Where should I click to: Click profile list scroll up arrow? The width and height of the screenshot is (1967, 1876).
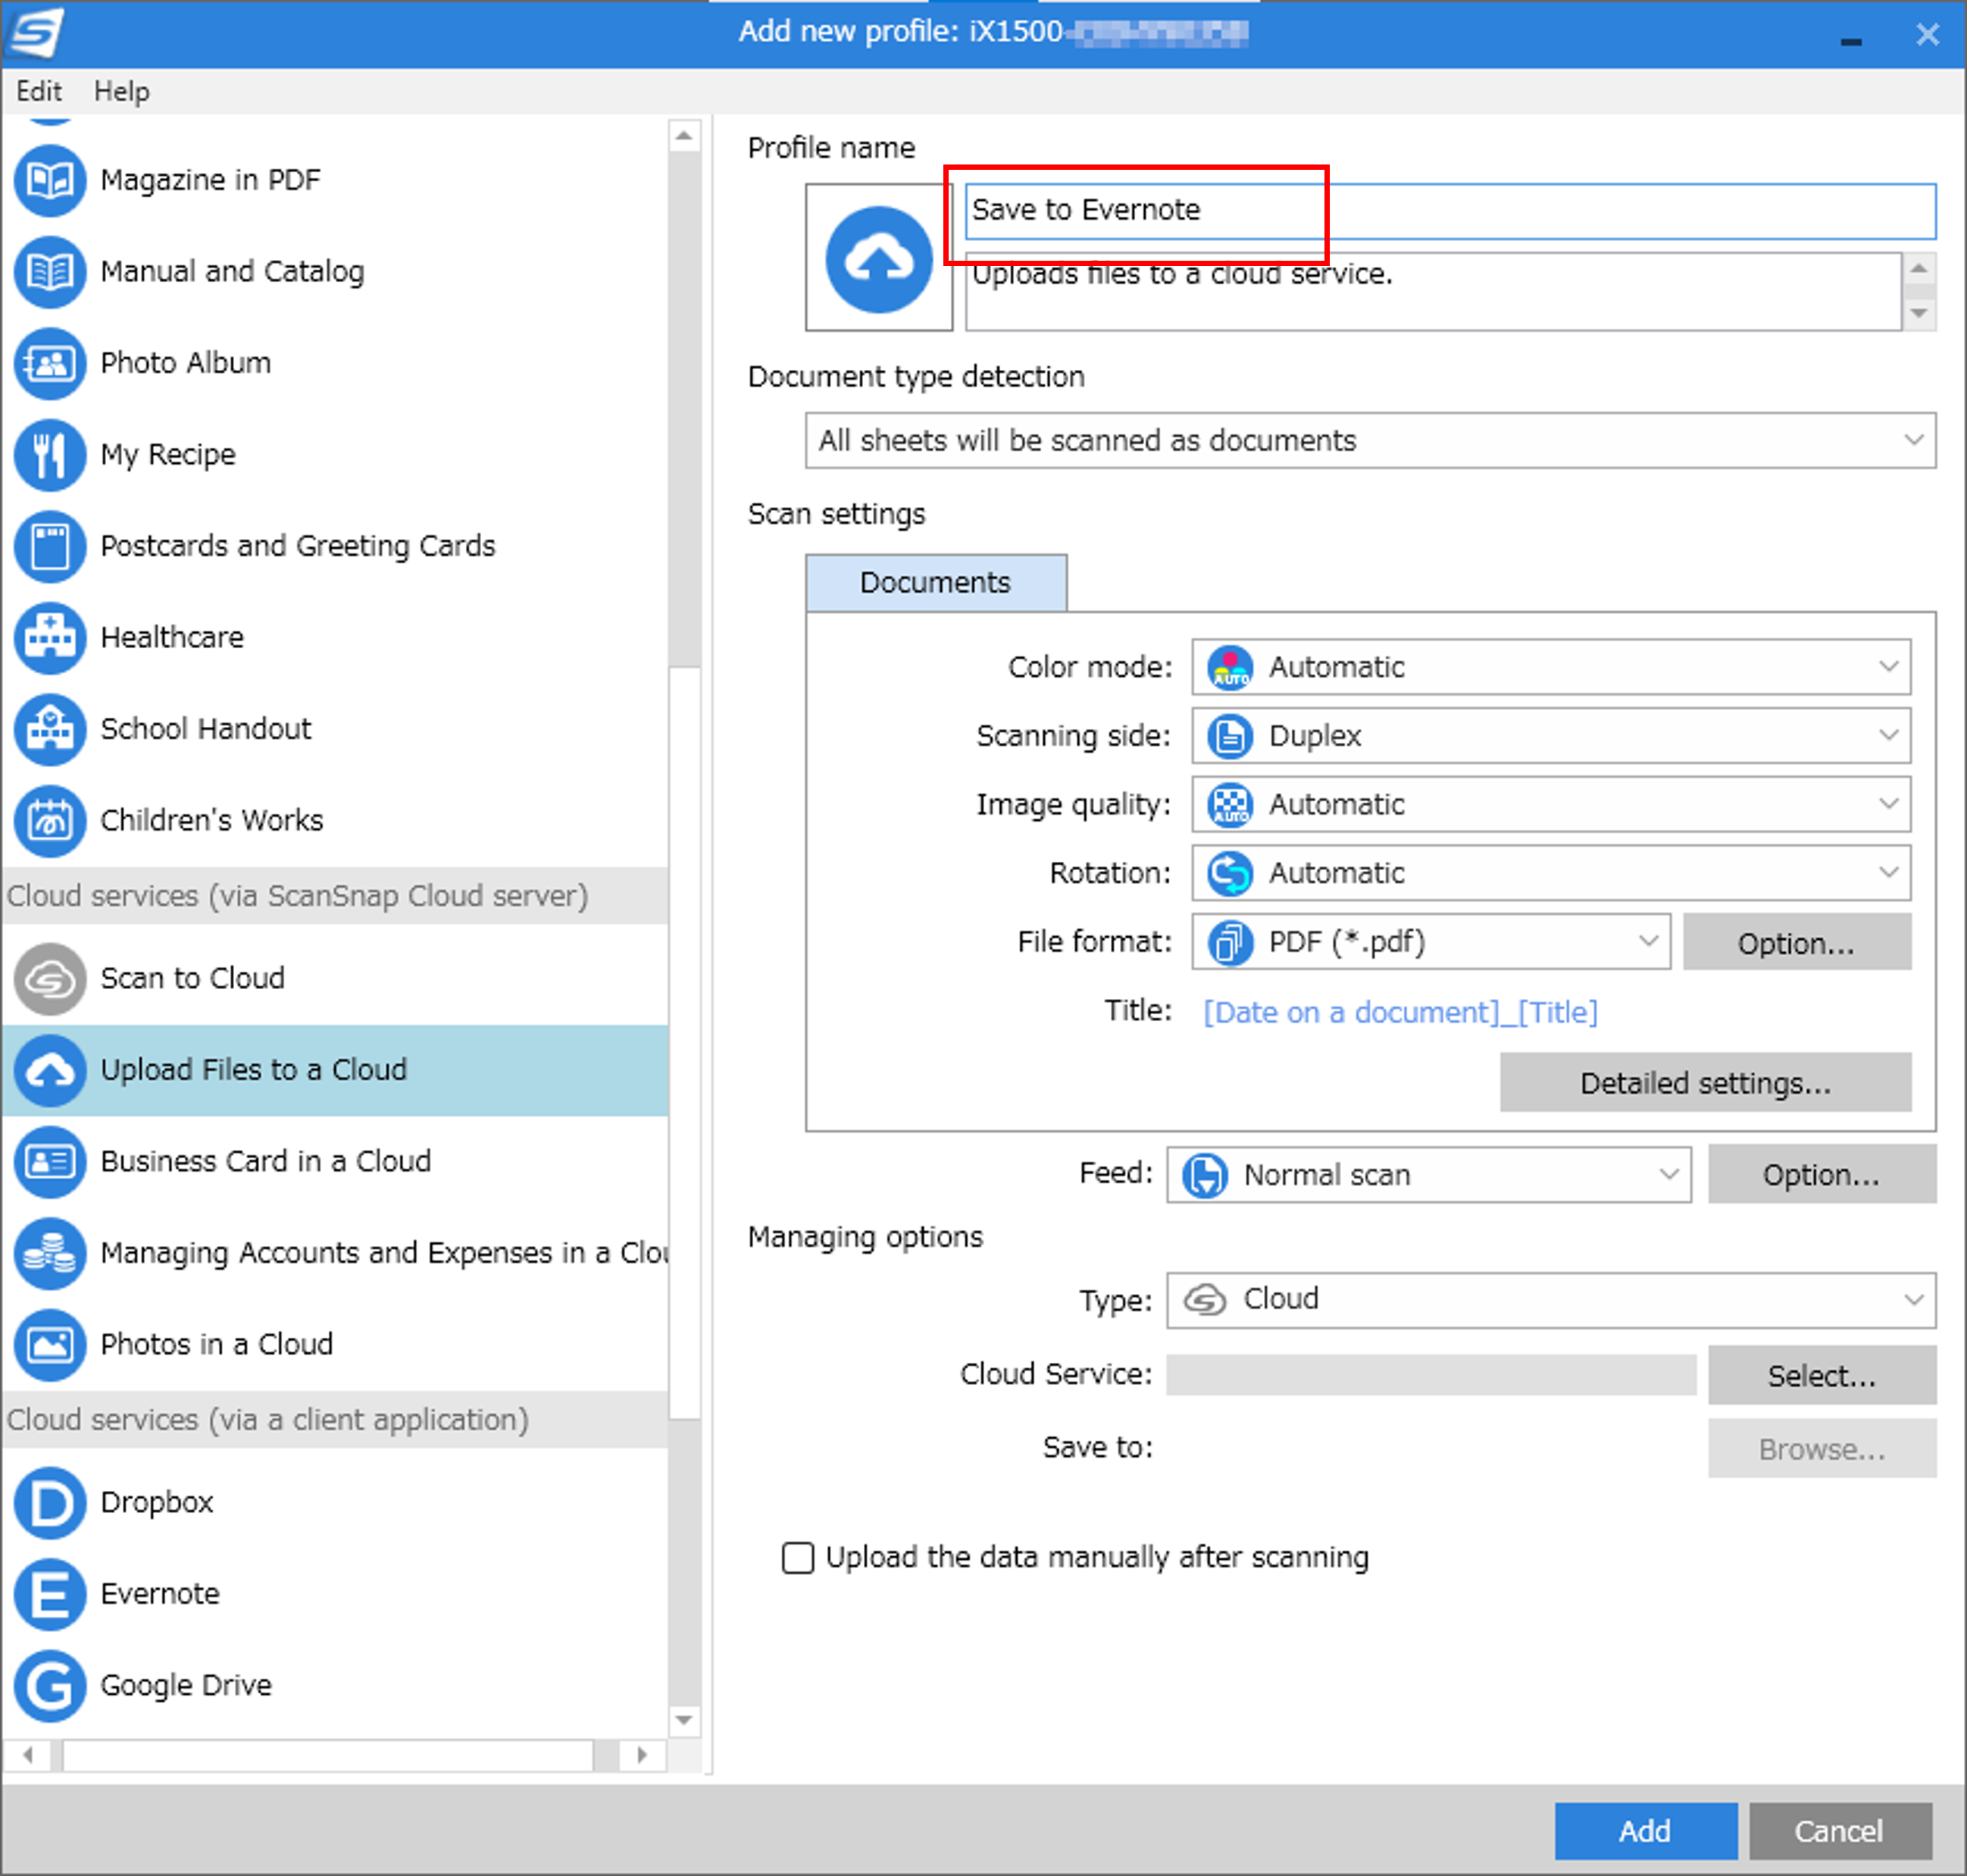[683, 136]
